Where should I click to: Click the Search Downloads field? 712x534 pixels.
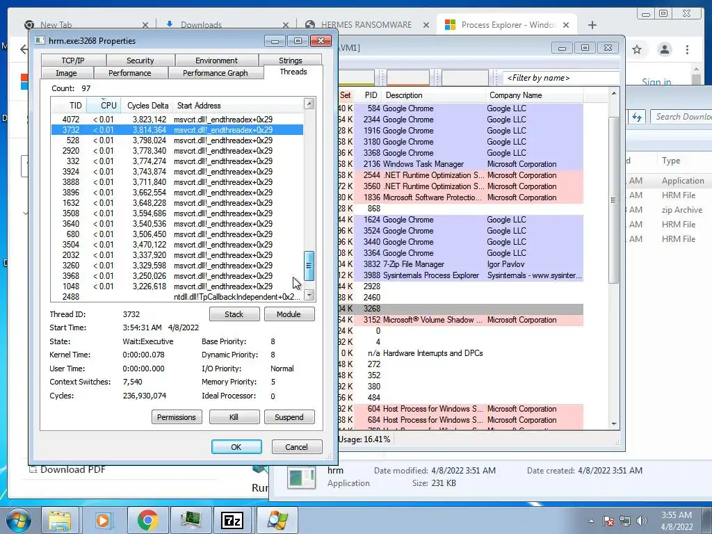[681, 117]
